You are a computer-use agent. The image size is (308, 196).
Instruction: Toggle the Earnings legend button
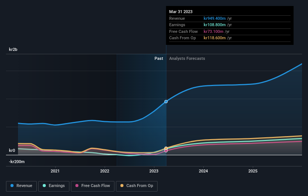click(54, 186)
